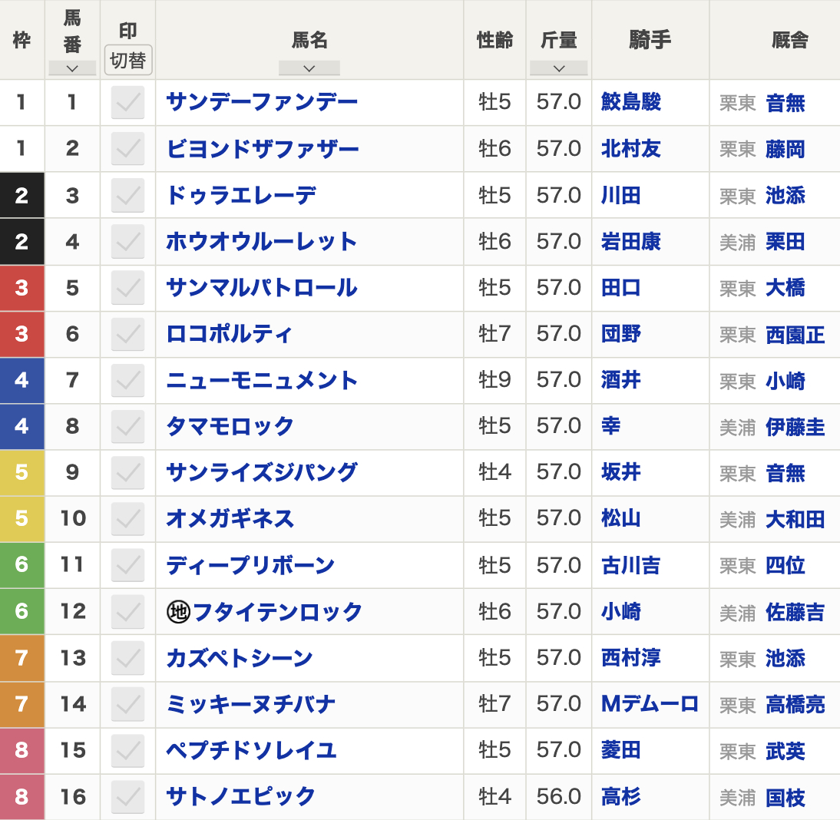This screenshot has height=820, width=840.
Task: Toggle the mark checkbox for タマモロック
Action: click(128, 426)
